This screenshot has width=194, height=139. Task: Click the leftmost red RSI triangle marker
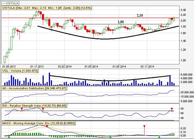click(x=22, y=109)
